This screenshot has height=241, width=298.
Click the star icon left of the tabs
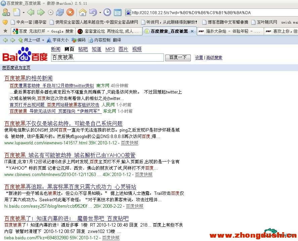pyautogui.click(x=5, y=31)
